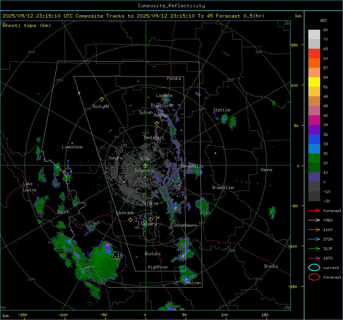Click the red forecast arrow legend icon
Viewport: 343px width, 320px height.
(x=314, y=210)
